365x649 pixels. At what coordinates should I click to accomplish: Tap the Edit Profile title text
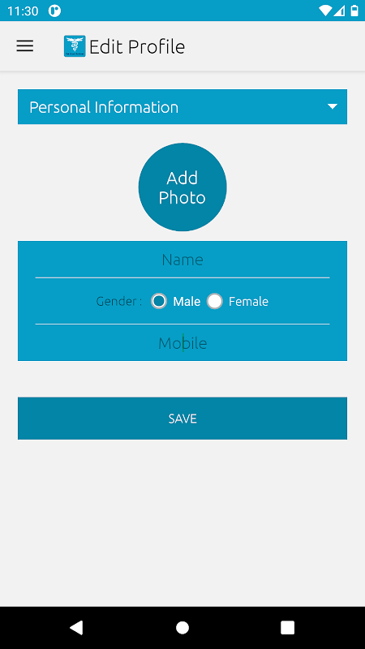(137, 46)
